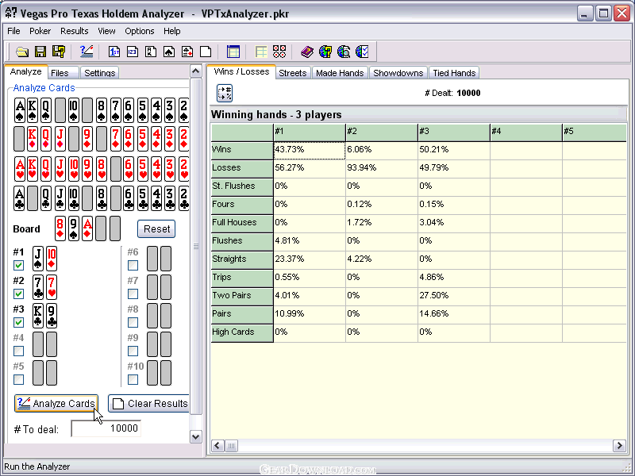Click the spade page toolbar icon
Image resolution: width=635 pixels, height=476 pixels.
169,52
